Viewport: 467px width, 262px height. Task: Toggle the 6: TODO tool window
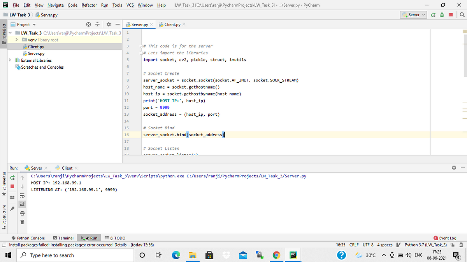point(115,238)
